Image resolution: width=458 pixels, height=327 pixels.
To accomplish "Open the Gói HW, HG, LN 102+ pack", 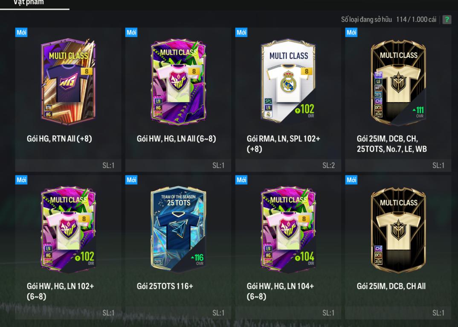I will point(68,247).
